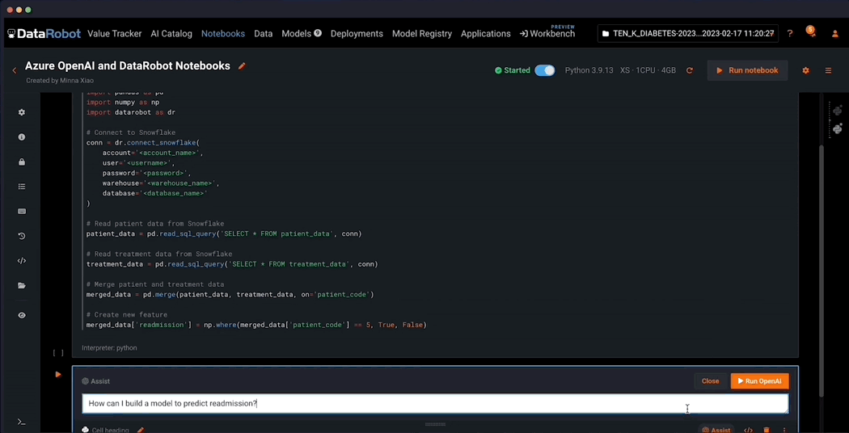Toggle the code icon on bottom cell
Screen dimensions: 849x433
coord(748,431)
